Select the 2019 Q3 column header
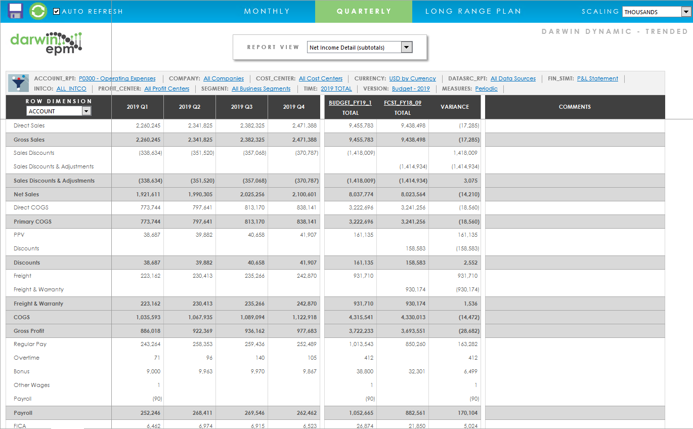 242,107
